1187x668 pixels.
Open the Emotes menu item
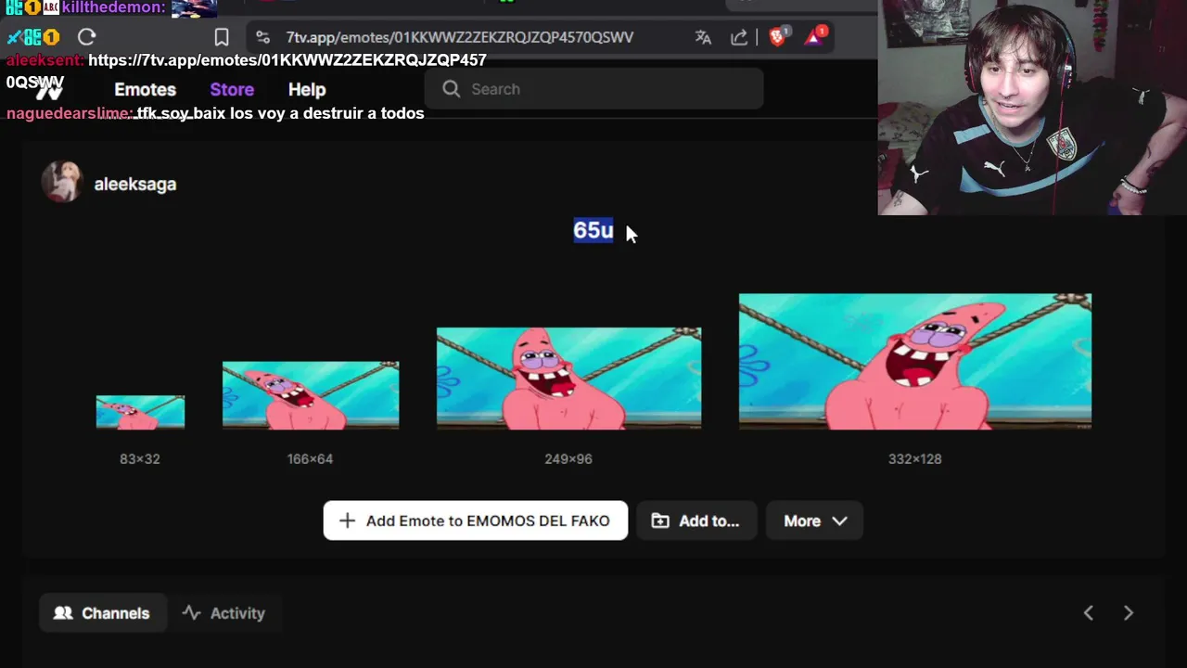(145, 90)
